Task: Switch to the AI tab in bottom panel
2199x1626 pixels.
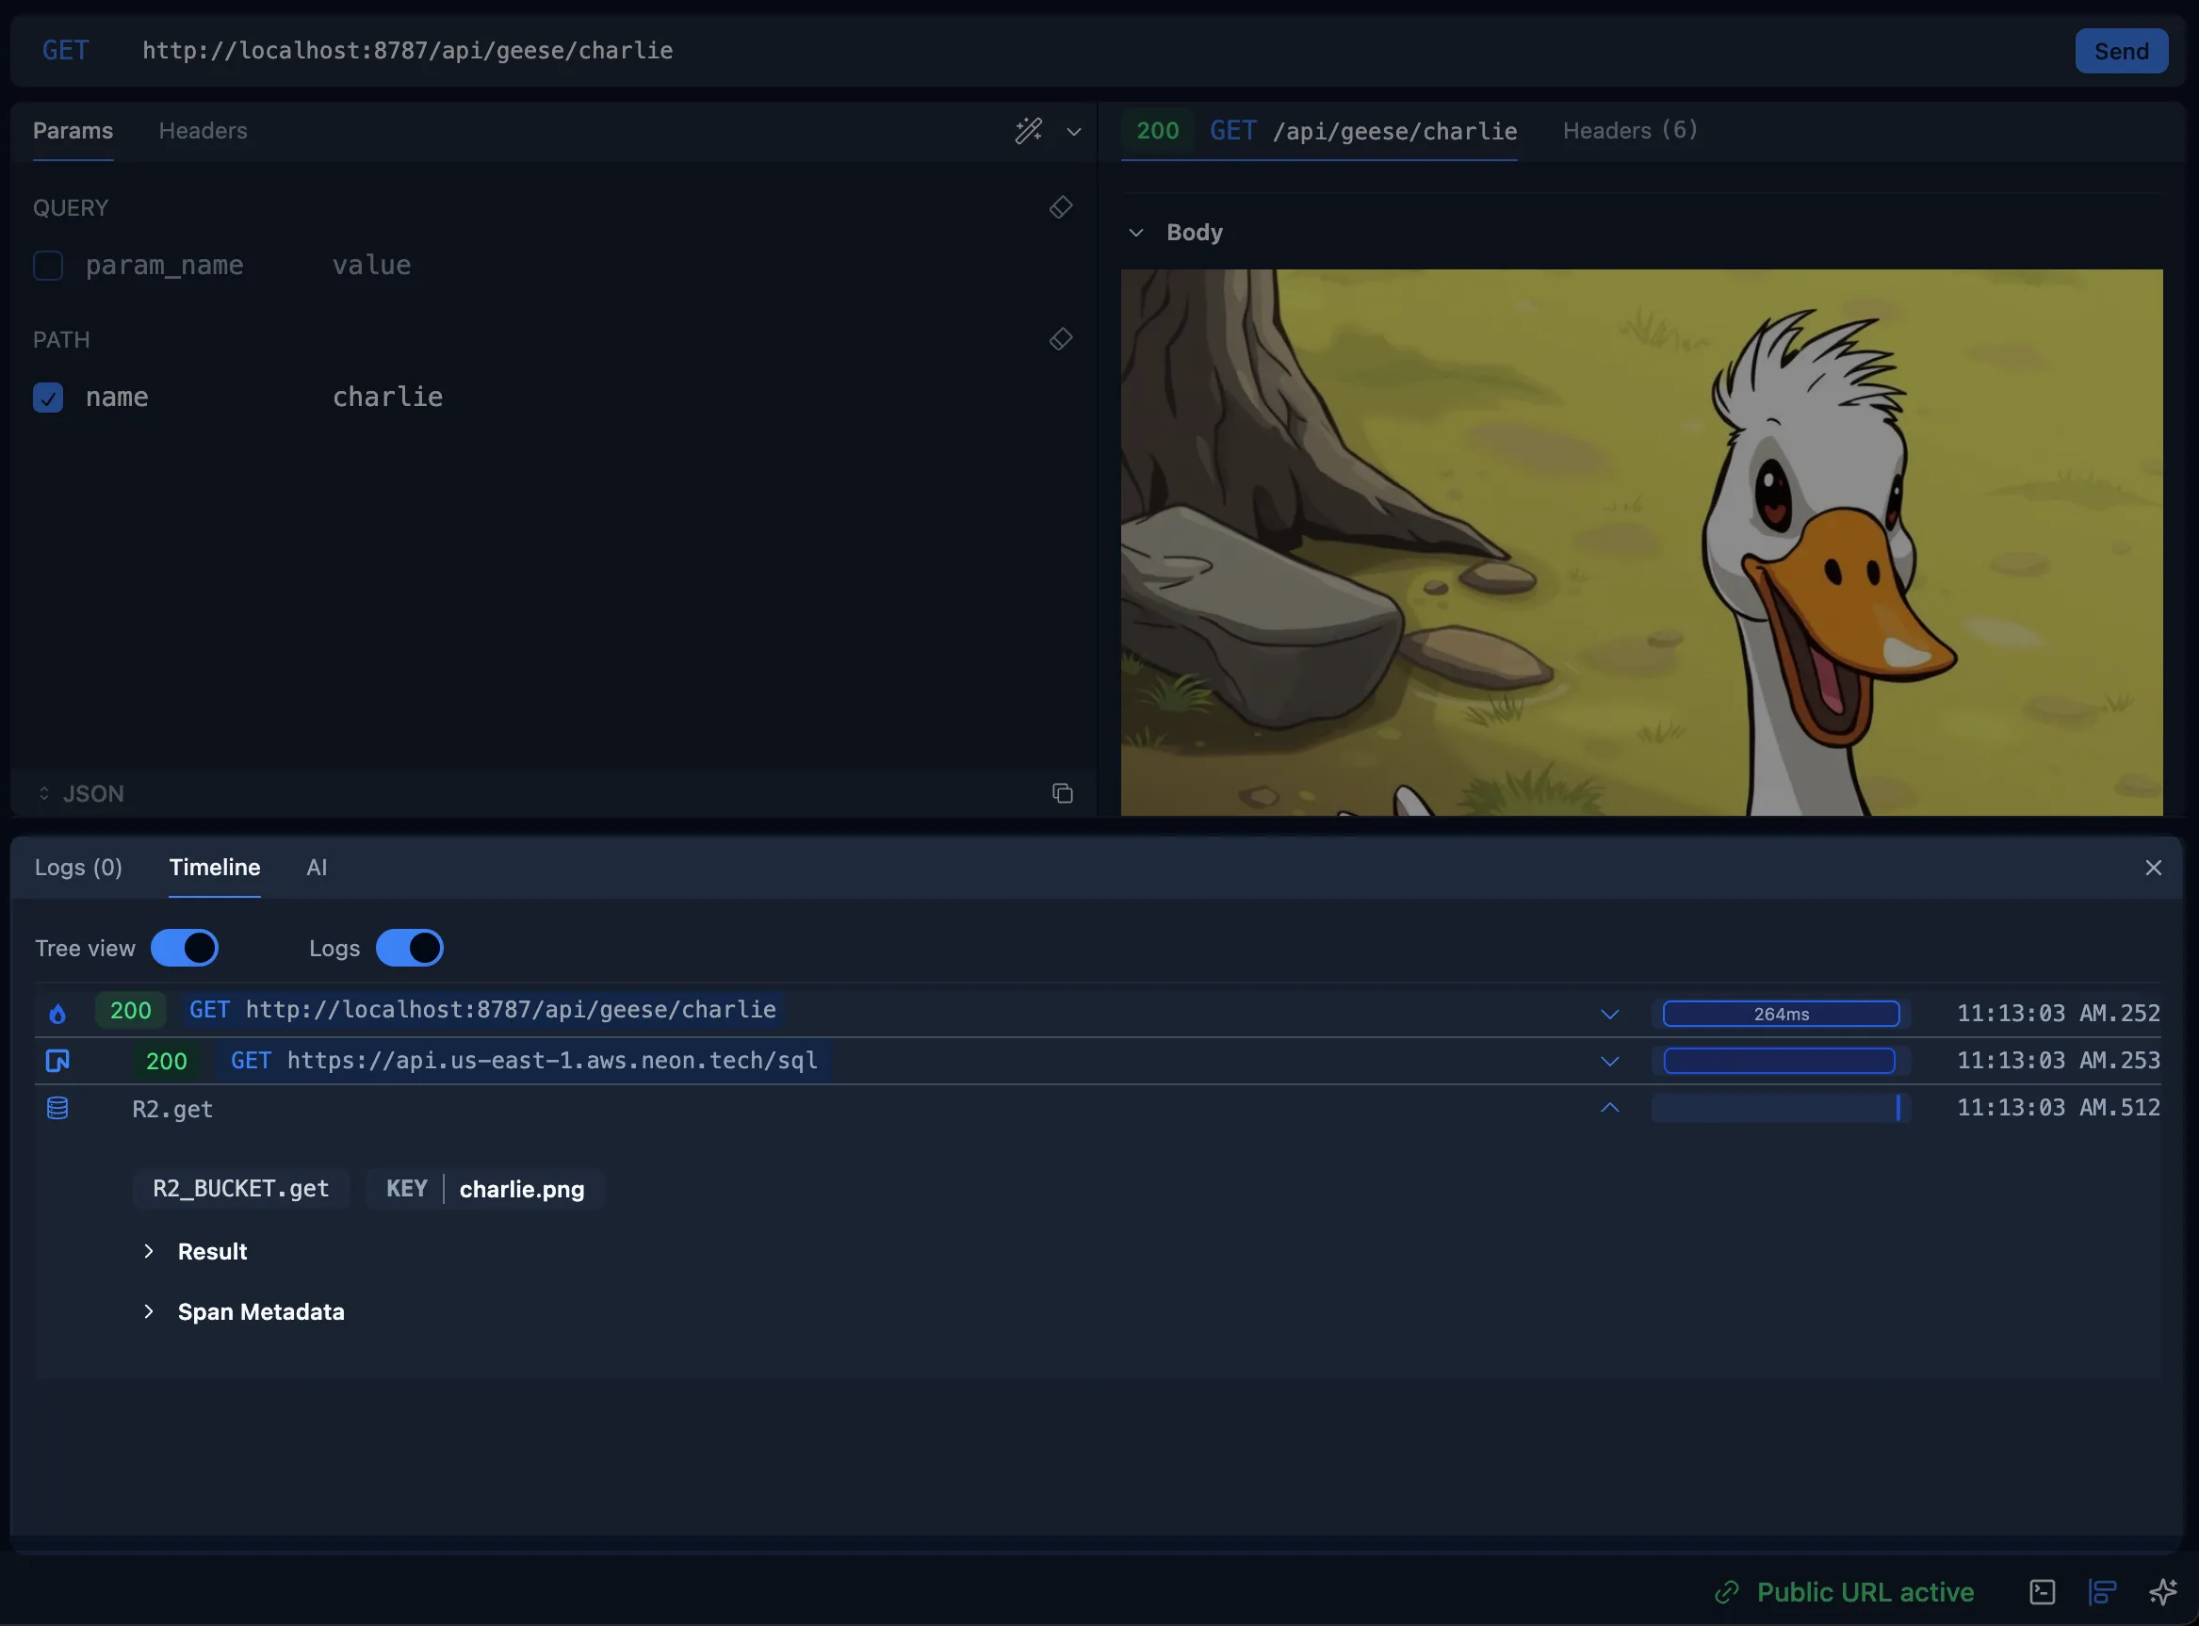Action: (316, 868)
